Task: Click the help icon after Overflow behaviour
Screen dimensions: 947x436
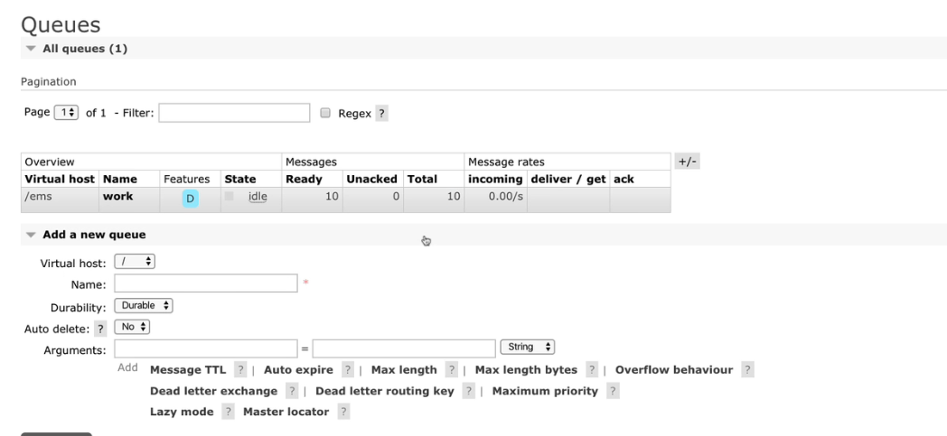Action: click(747, 370)
